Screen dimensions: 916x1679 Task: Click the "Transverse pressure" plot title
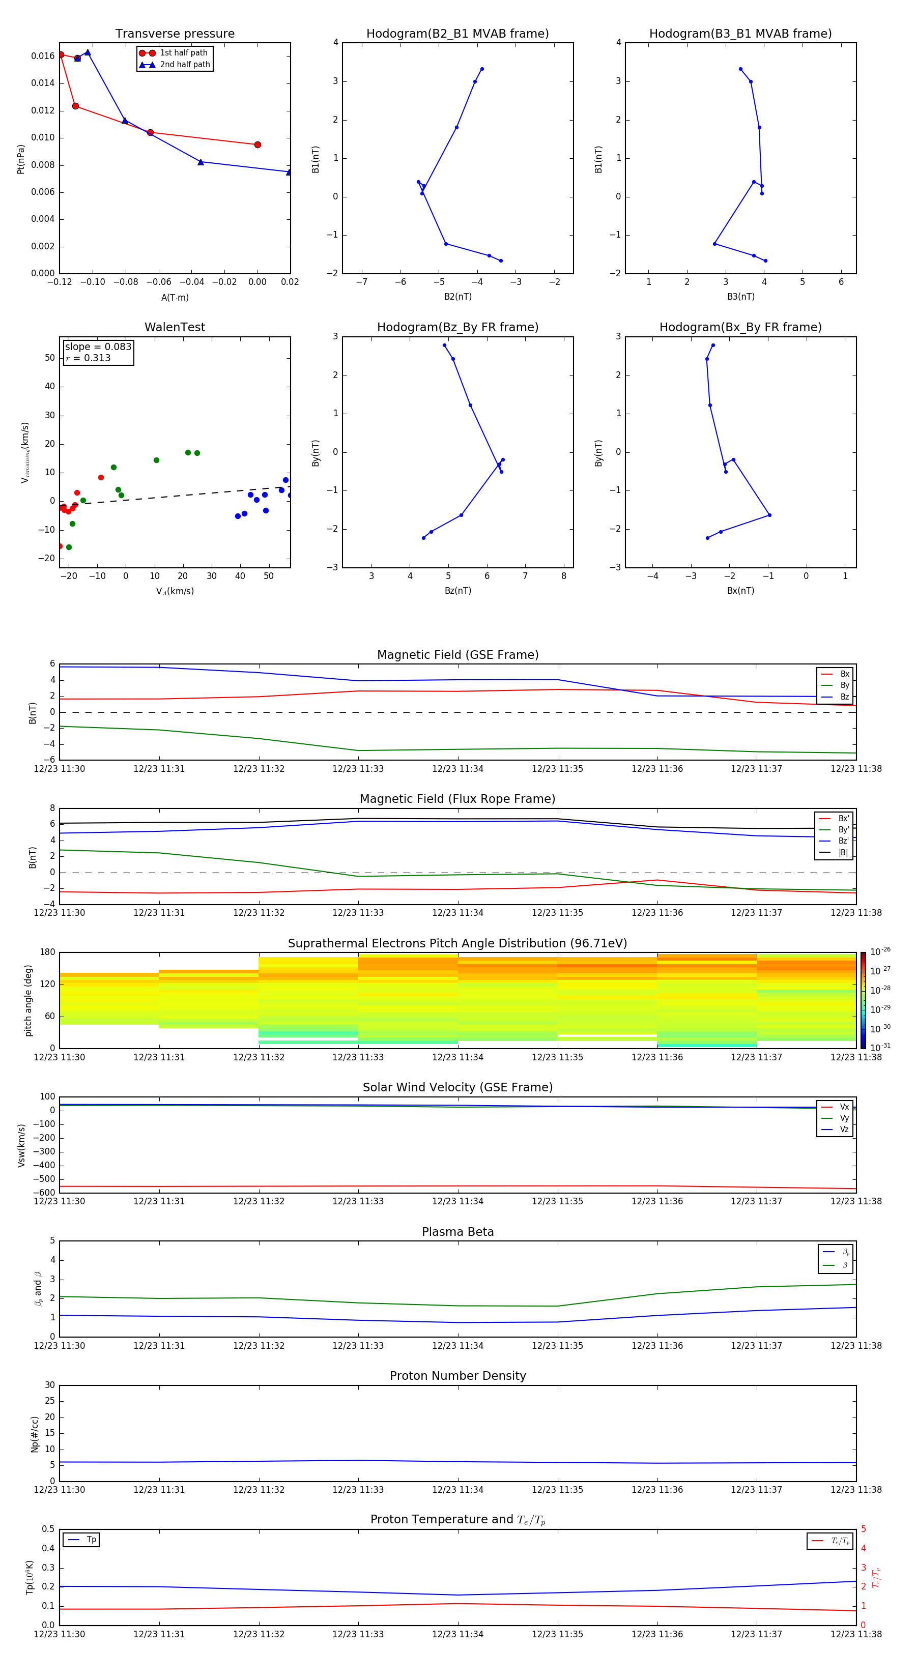175,33
